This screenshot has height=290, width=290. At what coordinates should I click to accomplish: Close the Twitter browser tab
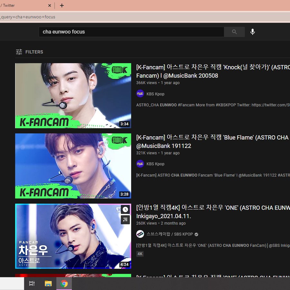49,5
